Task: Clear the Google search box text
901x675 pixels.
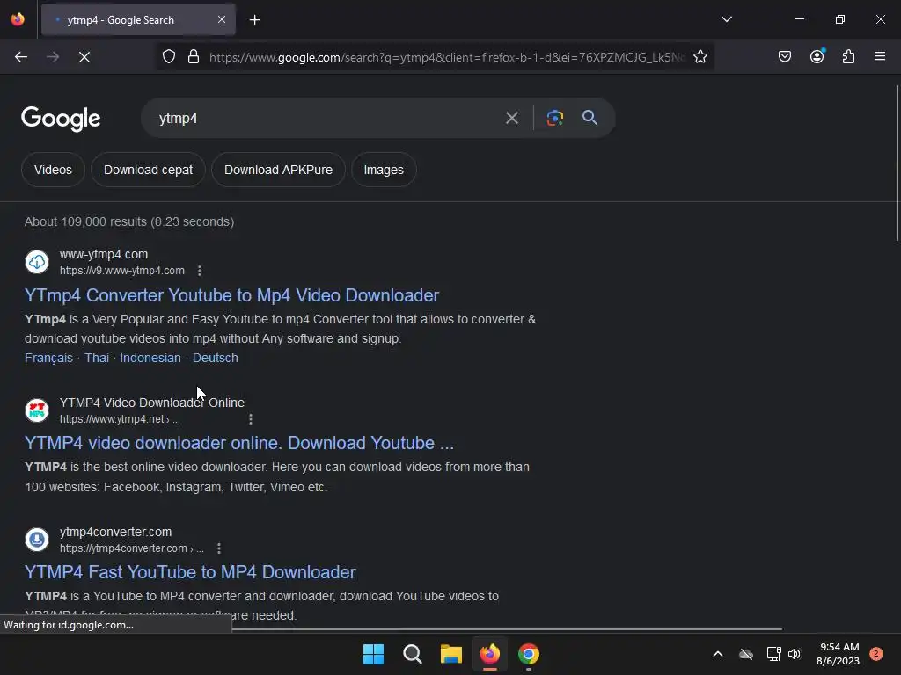Action: pos(511,119)
